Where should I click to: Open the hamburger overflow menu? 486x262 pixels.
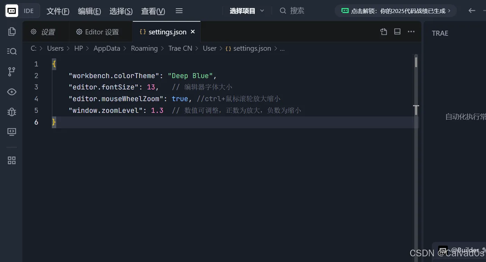coord(179,11)
